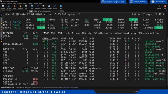Click the vmtoolsd process name
Viewport: 168px width, 94px height.
[x=150, y=44]
